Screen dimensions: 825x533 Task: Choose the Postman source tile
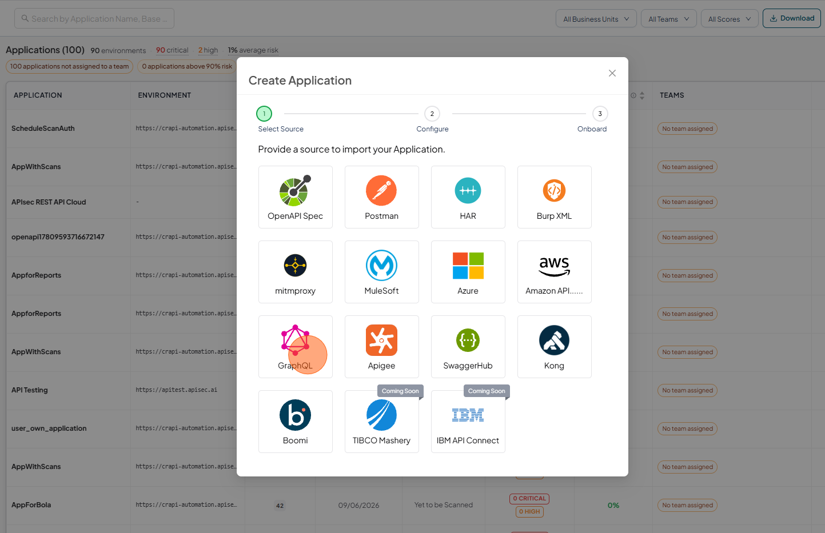[x=381, y=197]
